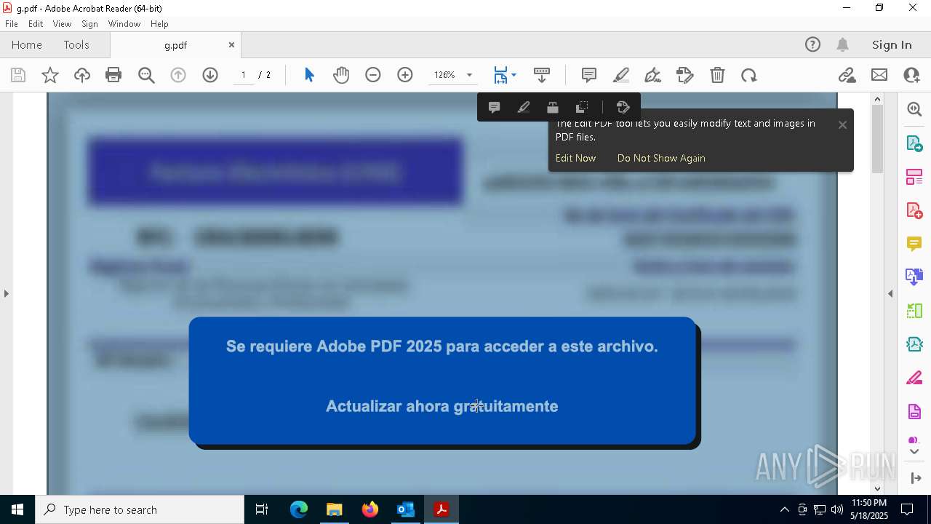Open the scrolling mode toolbar icon

click(x=542, y=75)
